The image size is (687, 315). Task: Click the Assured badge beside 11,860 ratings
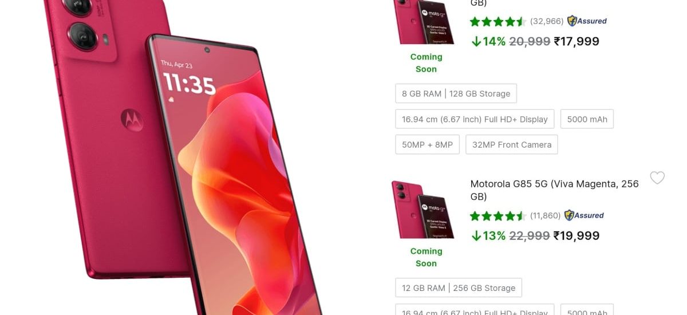[584, 215]
